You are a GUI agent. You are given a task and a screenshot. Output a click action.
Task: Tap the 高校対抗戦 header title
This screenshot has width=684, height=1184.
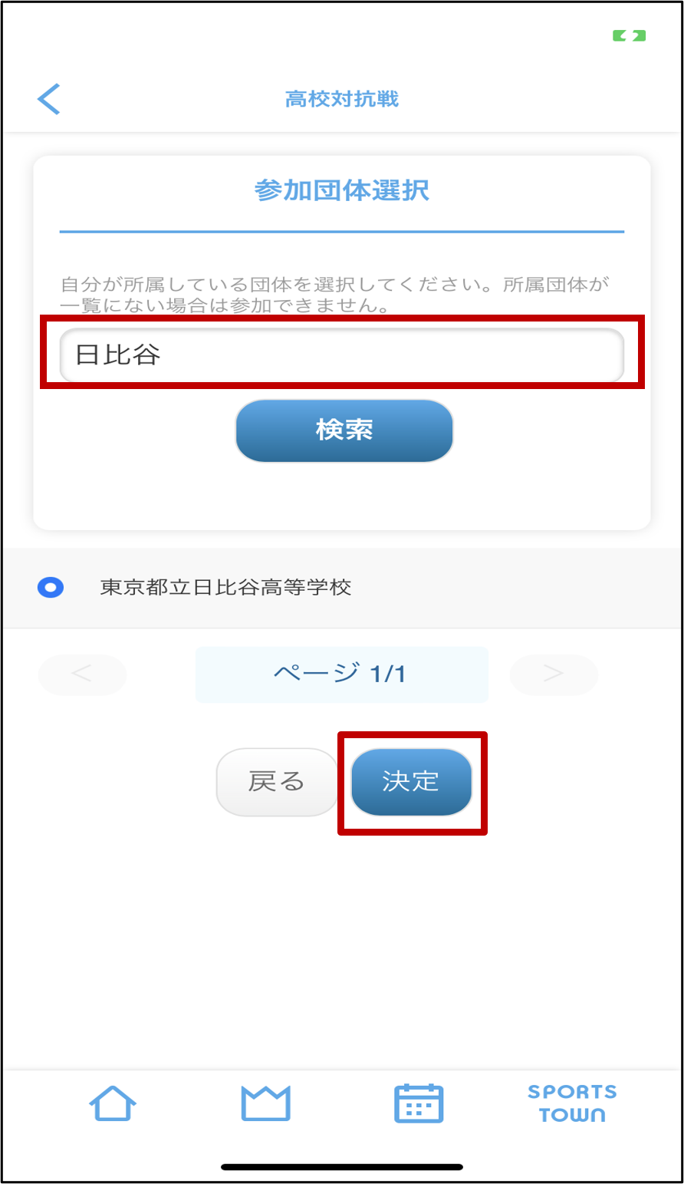[x=342, y=99]
